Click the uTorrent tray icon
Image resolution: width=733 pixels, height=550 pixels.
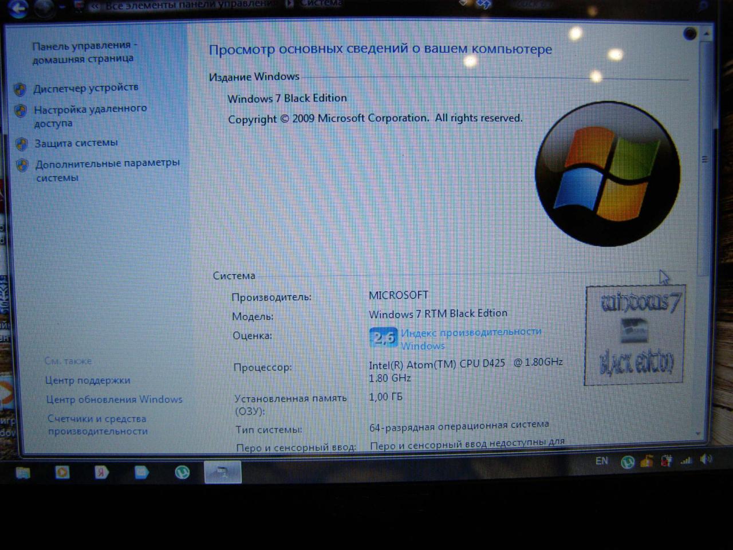(x=628, y=461)
